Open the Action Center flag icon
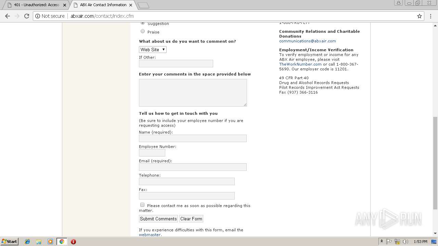The width and height of the screenshot is (438, 246). point(389,242)
